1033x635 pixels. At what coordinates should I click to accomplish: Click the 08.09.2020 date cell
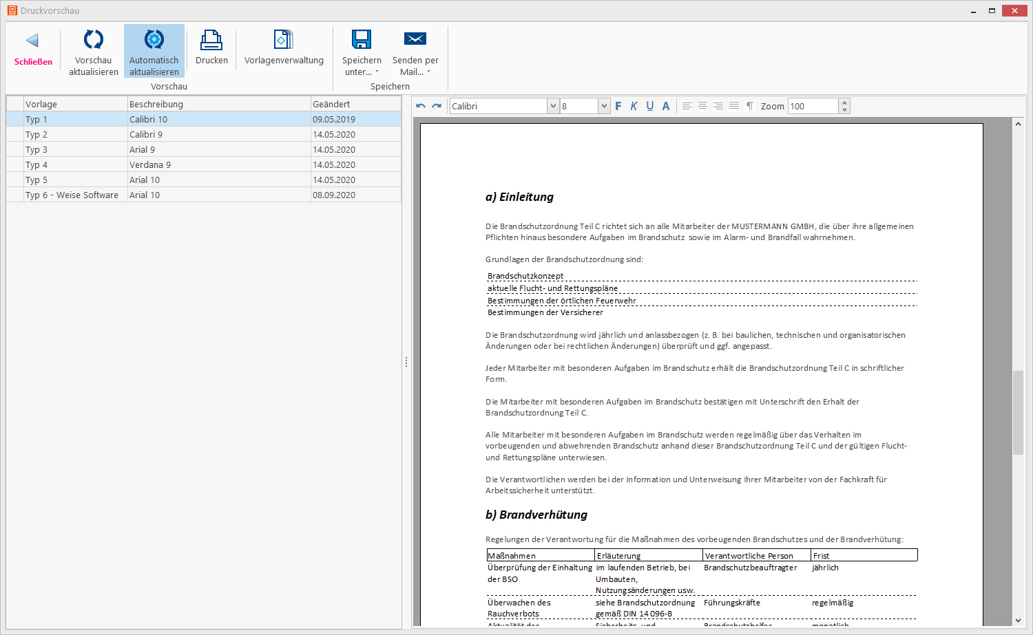tap(355, 195)
